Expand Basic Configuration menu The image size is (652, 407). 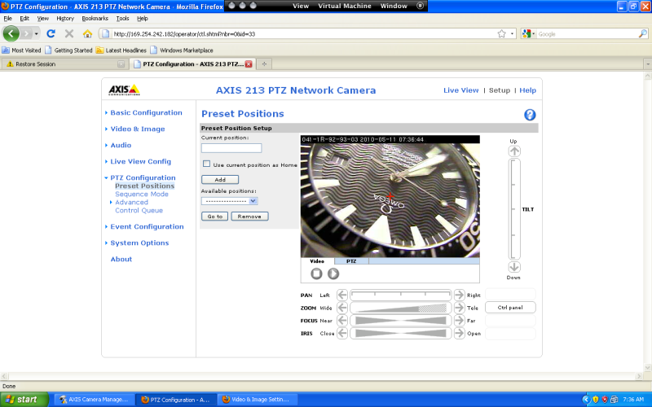(146, 112)
